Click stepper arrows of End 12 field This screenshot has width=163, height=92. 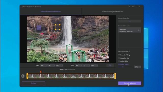point(89,65)
